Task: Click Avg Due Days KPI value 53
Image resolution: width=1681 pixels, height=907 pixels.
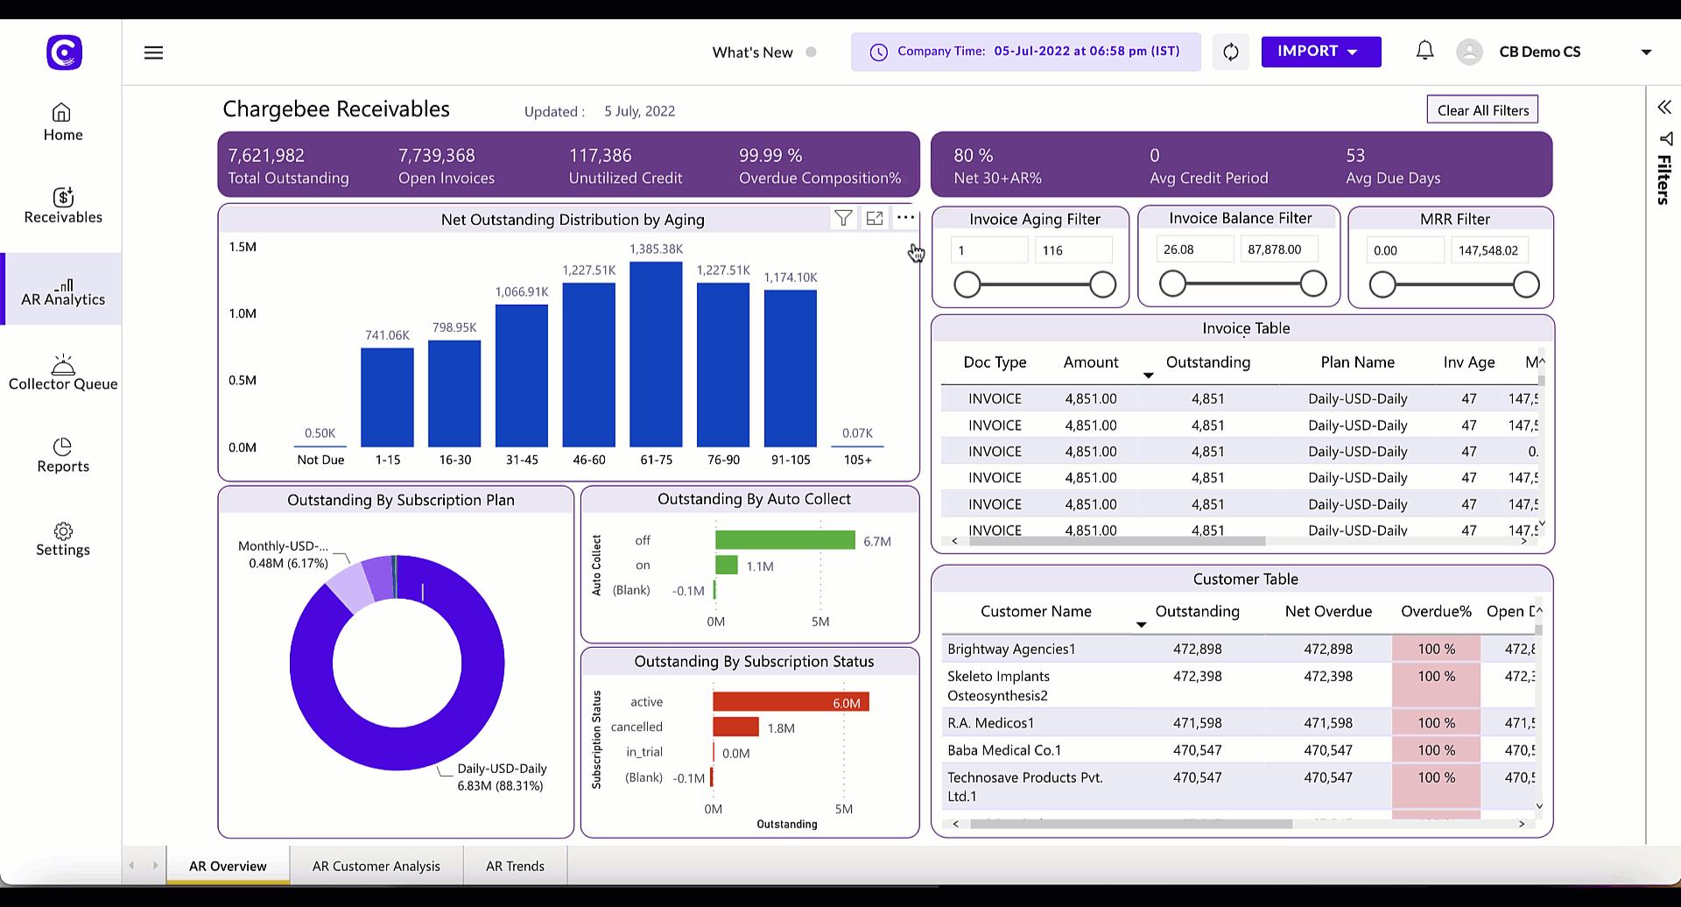Action: (1355, 155)
